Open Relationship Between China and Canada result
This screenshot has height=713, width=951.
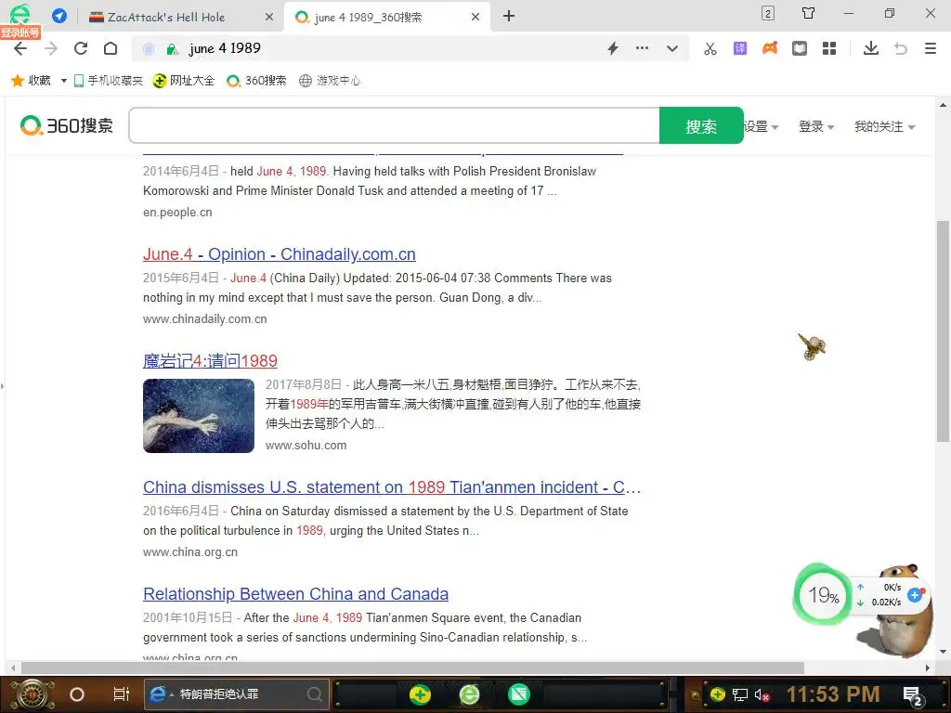pyautogui.click(x=295, y=593)
